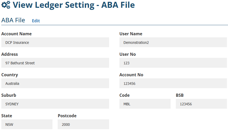Click the Account No label

pyautogui.click(x=131, y=75)
